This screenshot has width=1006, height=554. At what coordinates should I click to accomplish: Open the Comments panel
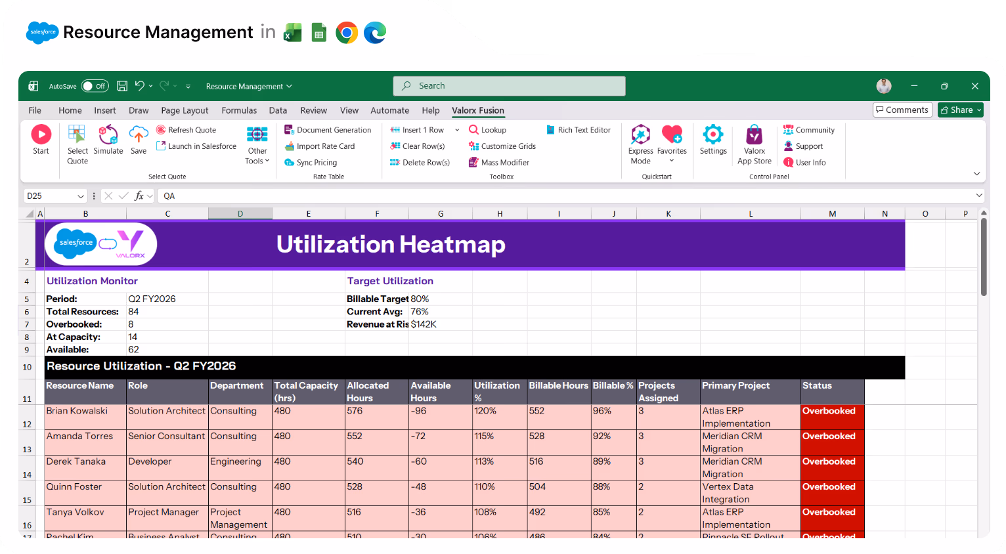(902, 110)
